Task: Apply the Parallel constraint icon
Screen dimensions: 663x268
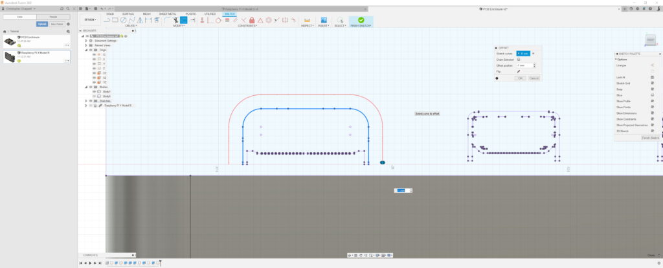Action: pyautogui.click(x=236, y=20)
